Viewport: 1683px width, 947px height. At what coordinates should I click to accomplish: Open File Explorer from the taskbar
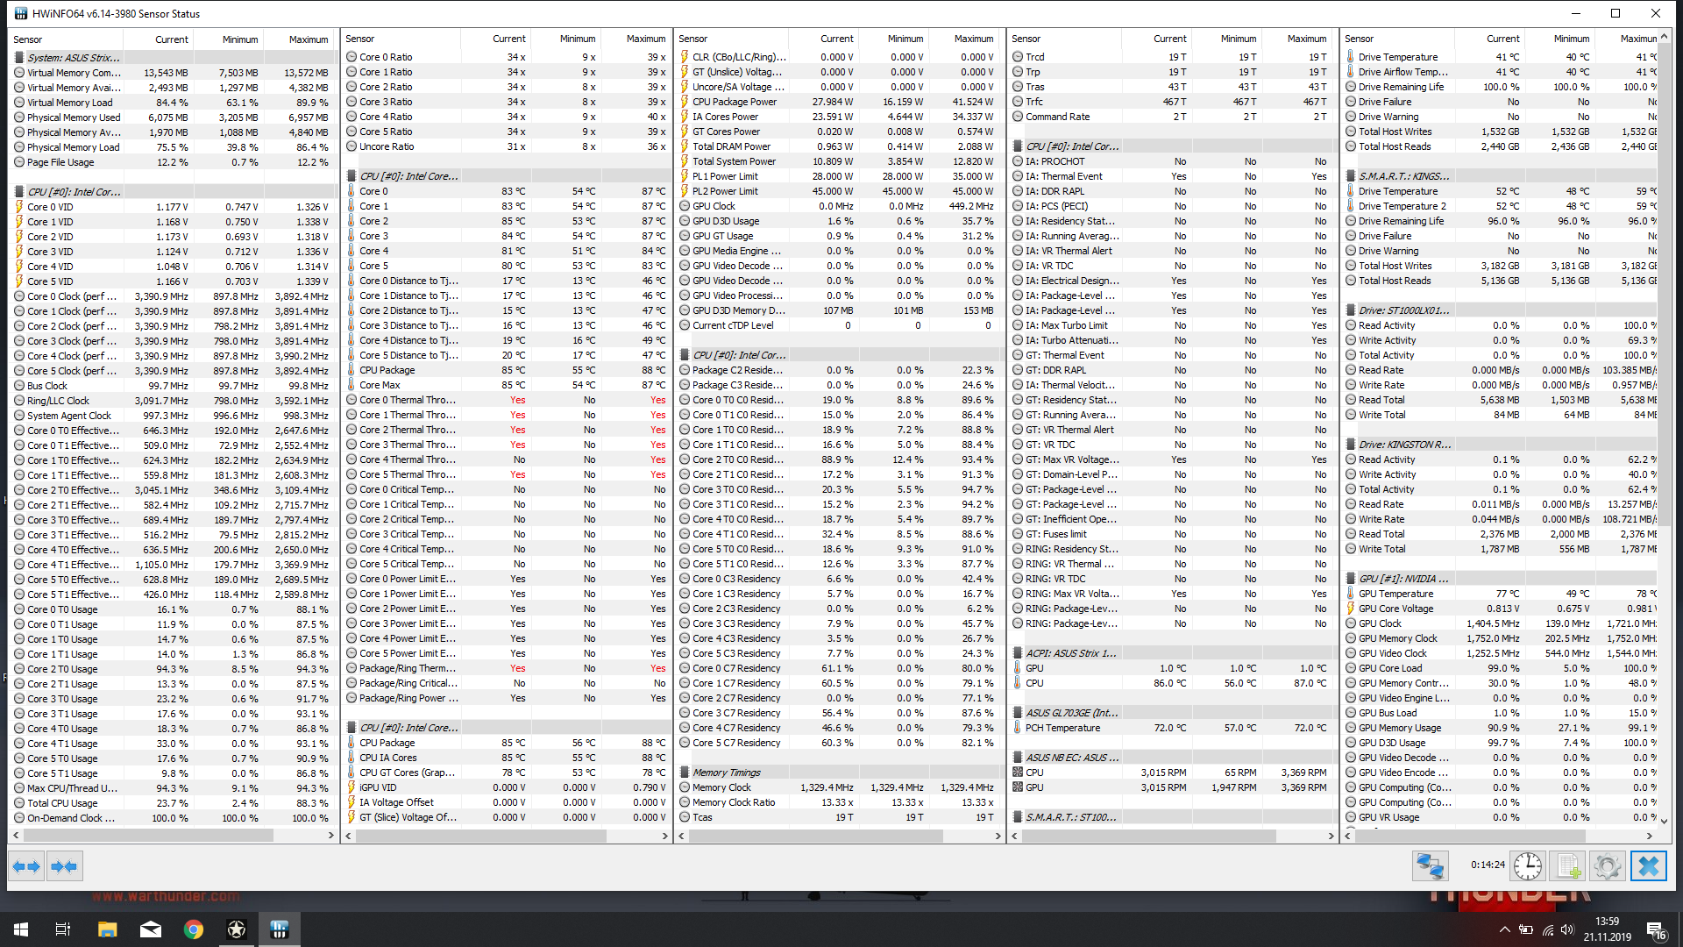coord(107,929)
